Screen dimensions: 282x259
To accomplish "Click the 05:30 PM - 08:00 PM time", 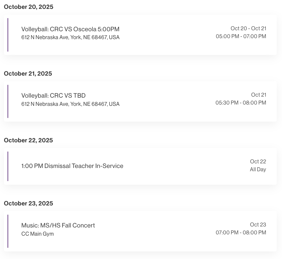I will (241, 103).
